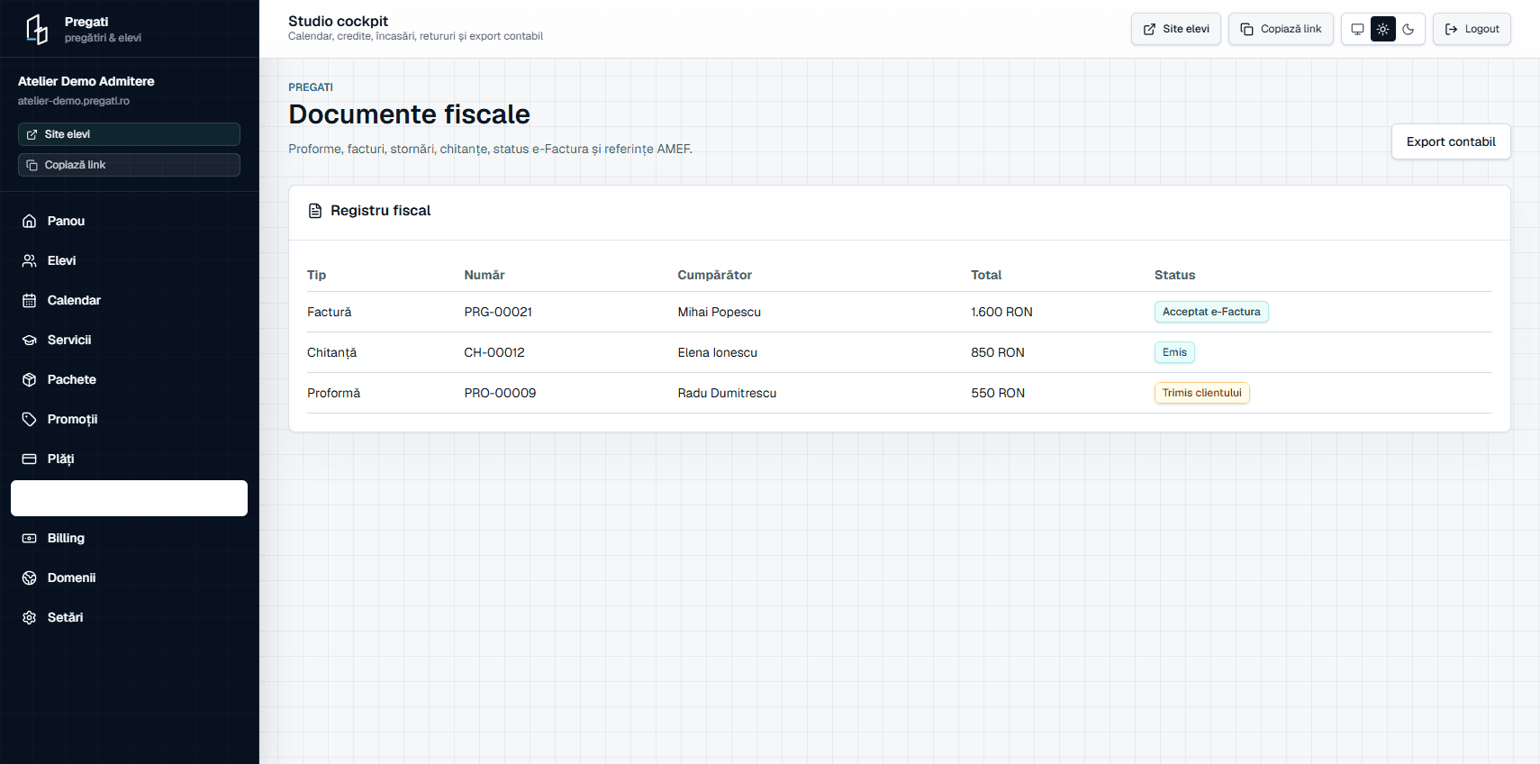This screenshot has width=1540, height=764.
Task: Click the Panou home icon
Action: point(30,221)
